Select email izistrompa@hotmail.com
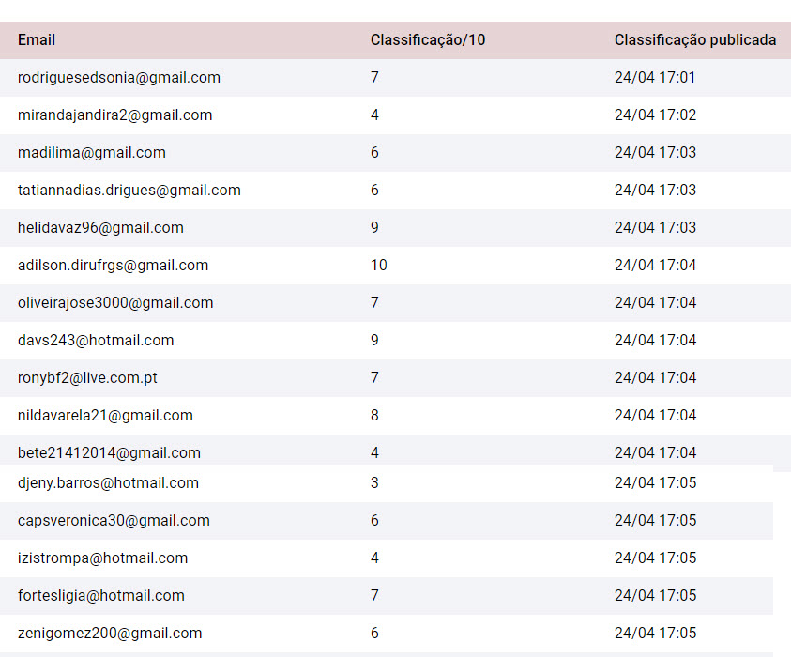 pyautogui.click(x=103, y=558)
